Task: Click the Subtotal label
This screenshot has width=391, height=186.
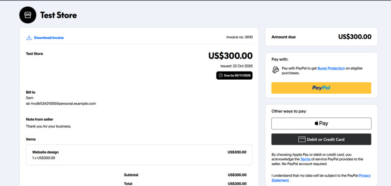Action: (x=131, y=175)
